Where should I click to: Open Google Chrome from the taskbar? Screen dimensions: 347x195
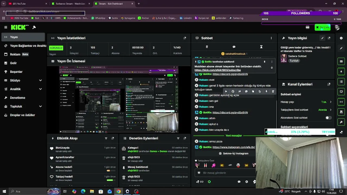(x=118, y=191)
